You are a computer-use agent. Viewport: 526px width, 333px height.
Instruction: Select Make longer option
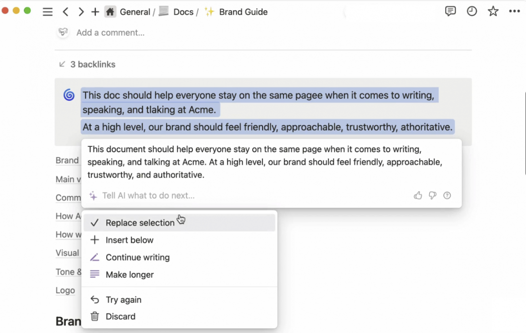[130, 274]
